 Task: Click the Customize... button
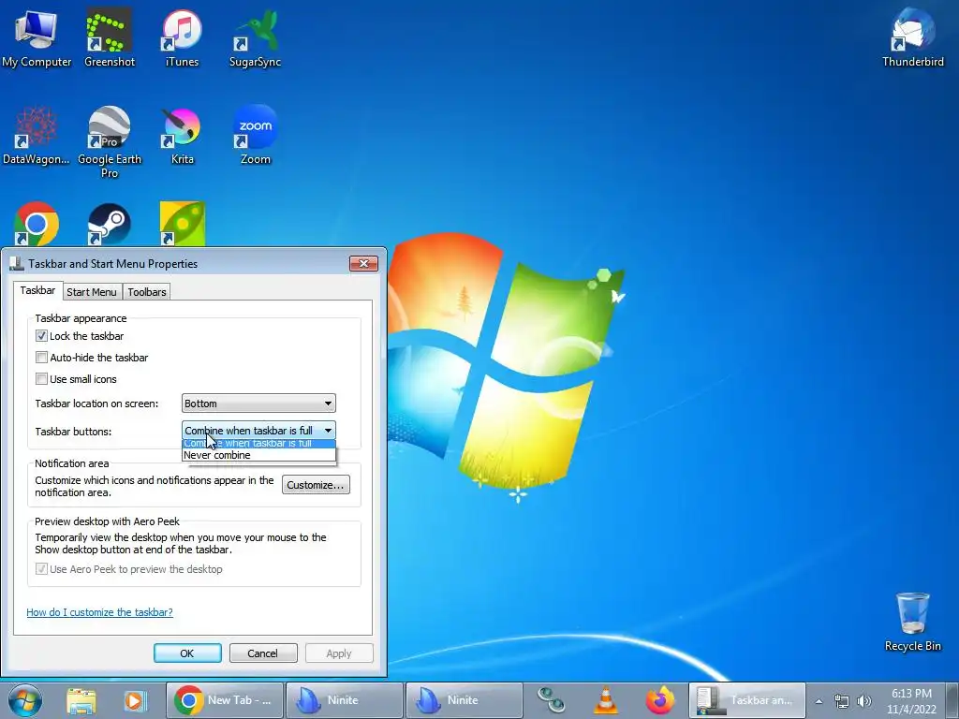coord(316,485)
